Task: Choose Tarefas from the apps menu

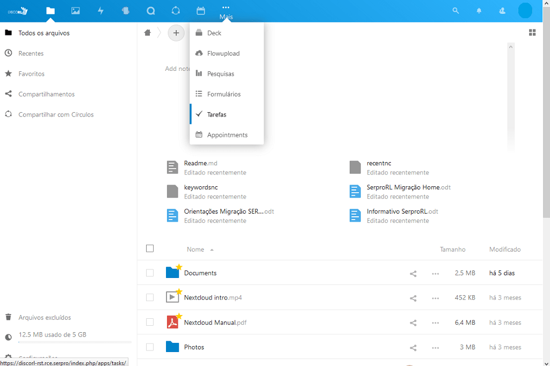Action: [217, 114]
